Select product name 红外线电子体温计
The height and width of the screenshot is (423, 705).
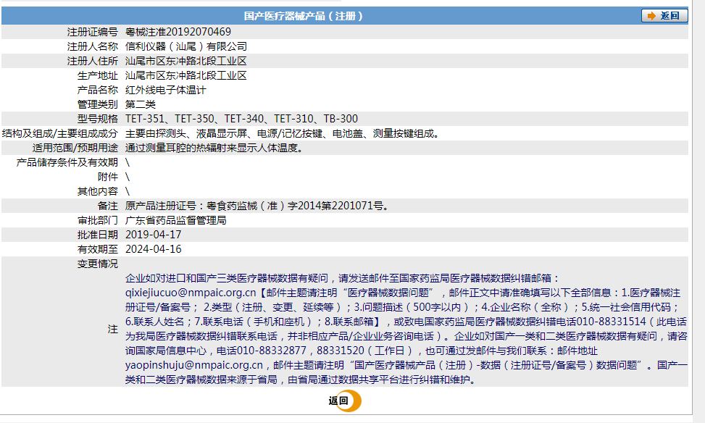point(165,90)
